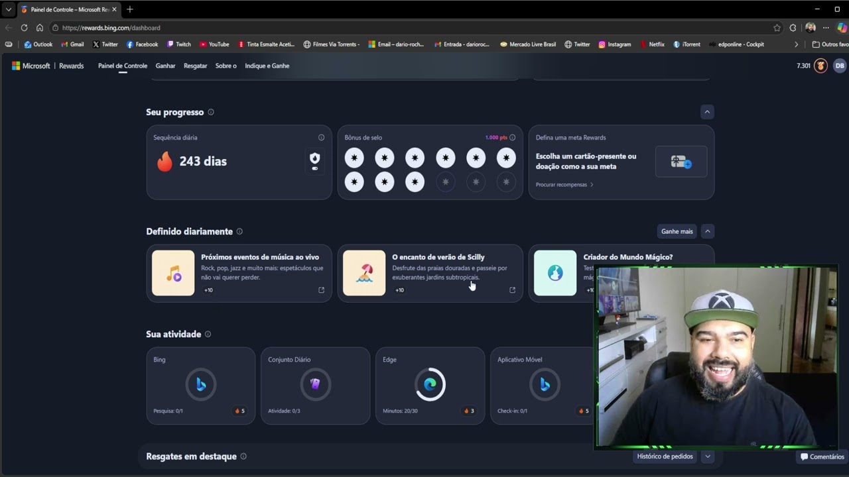Expand the Resgates em destaque section chevron

[708, 456]
